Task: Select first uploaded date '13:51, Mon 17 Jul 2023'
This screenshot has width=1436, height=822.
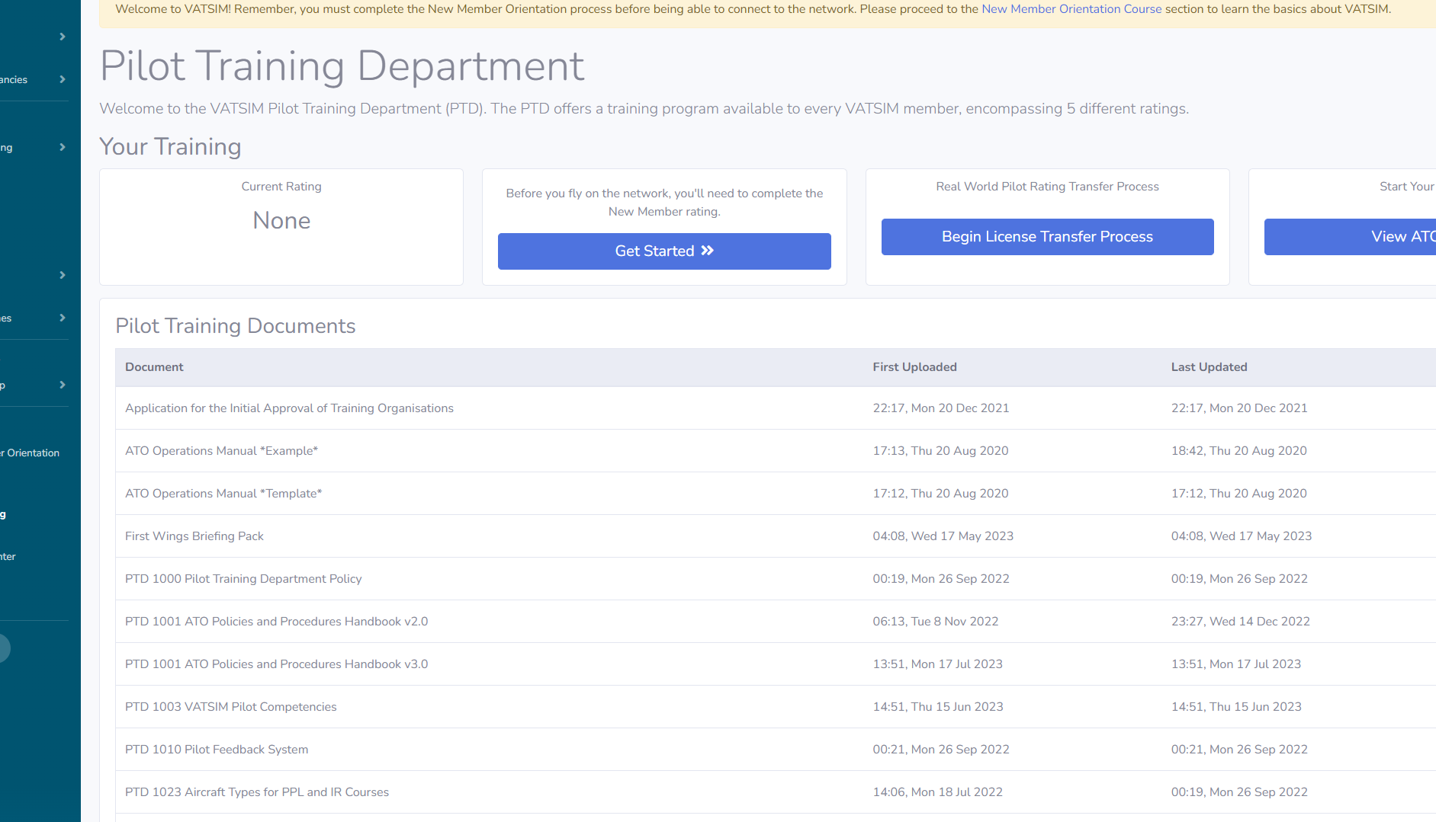Action: [937, 664]
